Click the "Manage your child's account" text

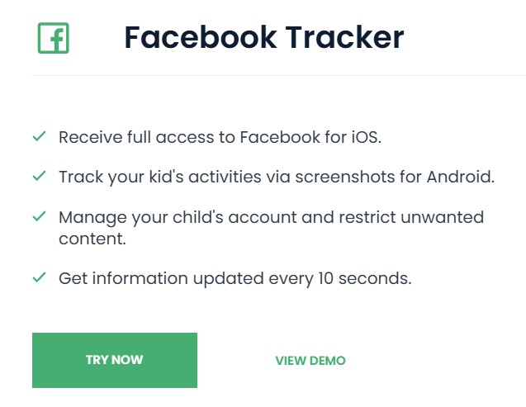click(x=165, y=218)
